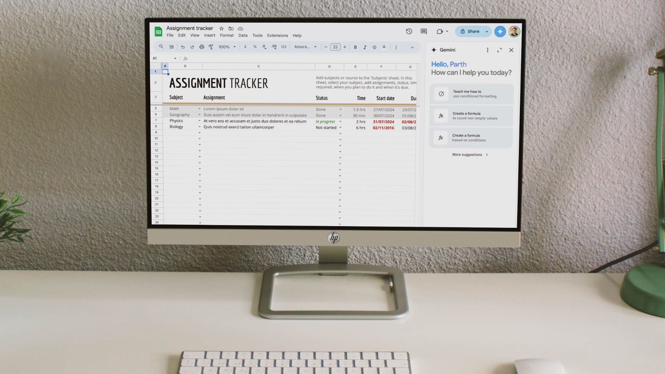
Task: Click the Strikethrough formatting icon
Action: [374, 47]
